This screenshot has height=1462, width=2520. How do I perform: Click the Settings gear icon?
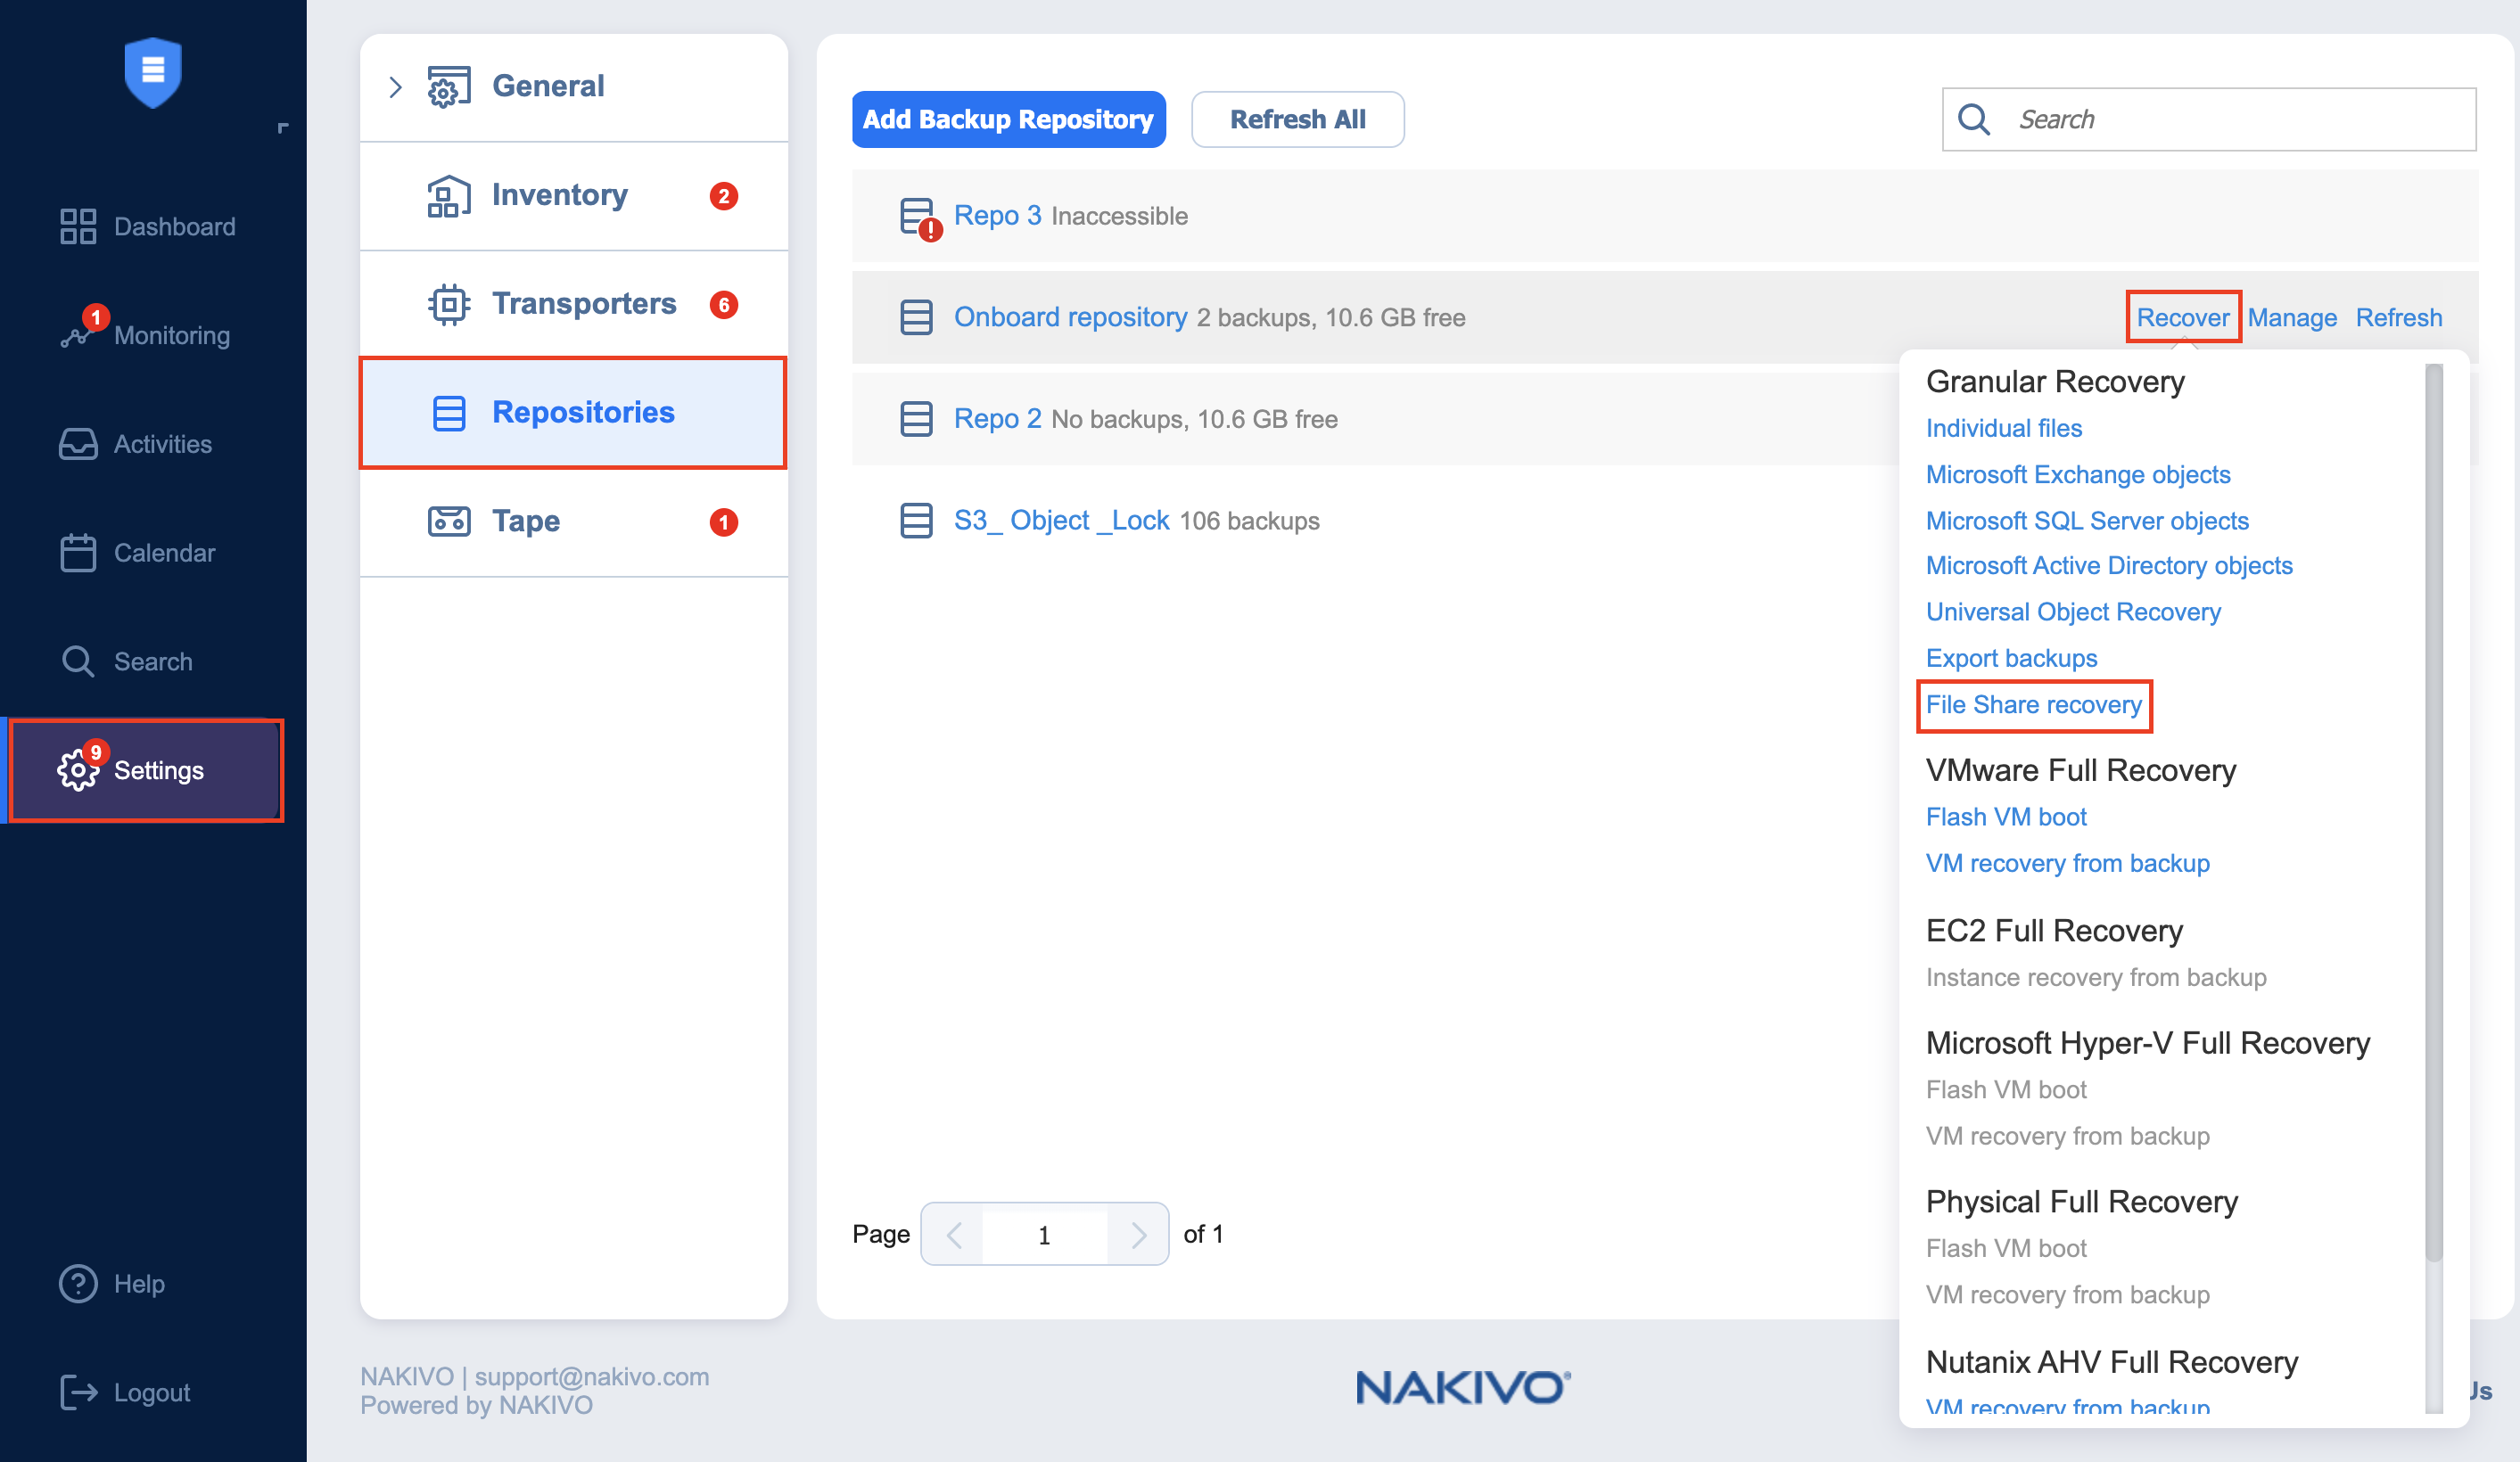(x=78, y=770)
